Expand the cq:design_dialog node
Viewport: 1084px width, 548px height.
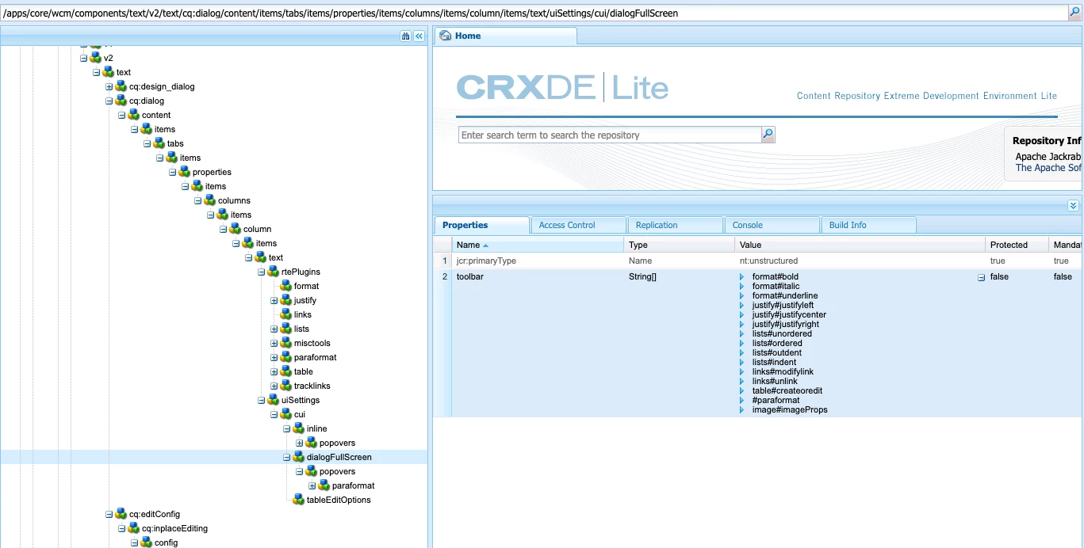tap(109, 86)
